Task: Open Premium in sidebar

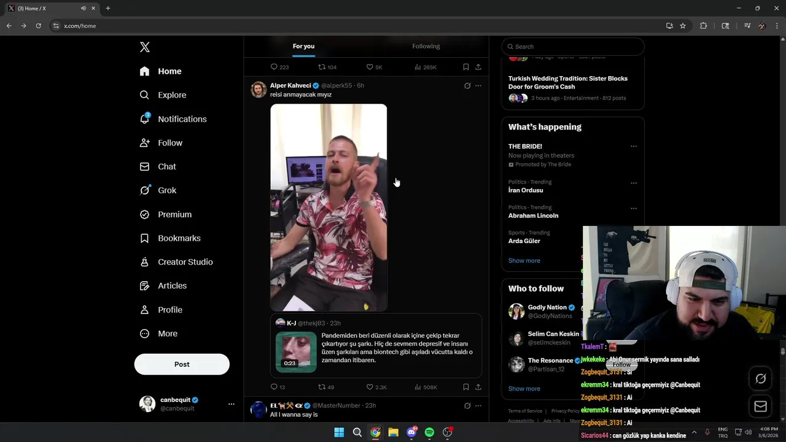Action: point(166,214)
